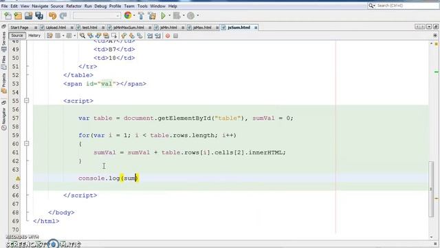Screen dimensions: 440x248
Task: Click the Stop Macro Recording square icon
Action: coord(176,36)
